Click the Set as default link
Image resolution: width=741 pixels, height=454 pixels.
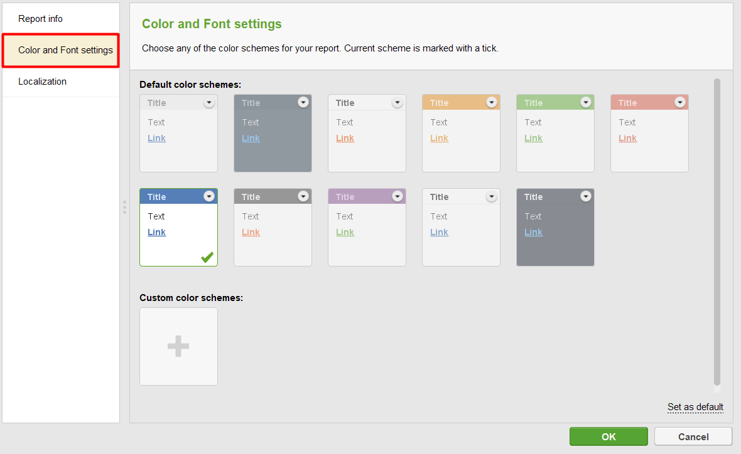click(695, 407)
